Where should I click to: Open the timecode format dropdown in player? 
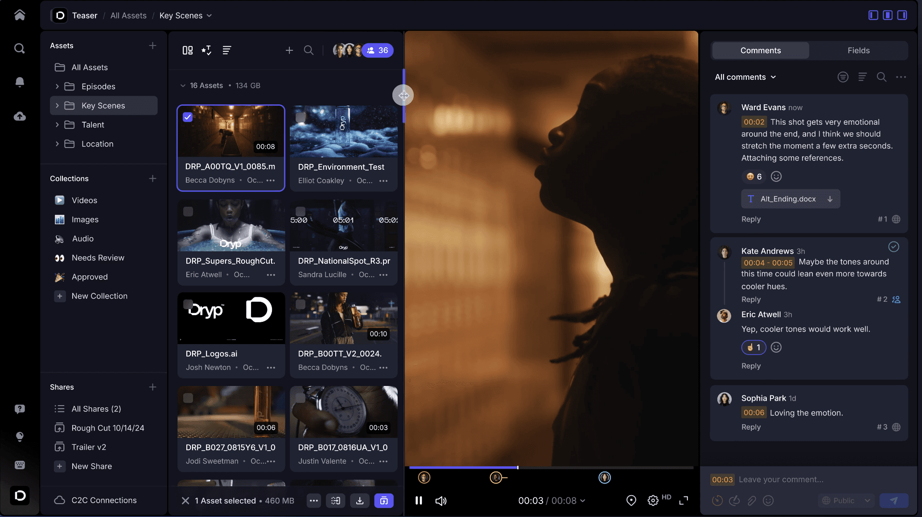(x=582, y=501)
